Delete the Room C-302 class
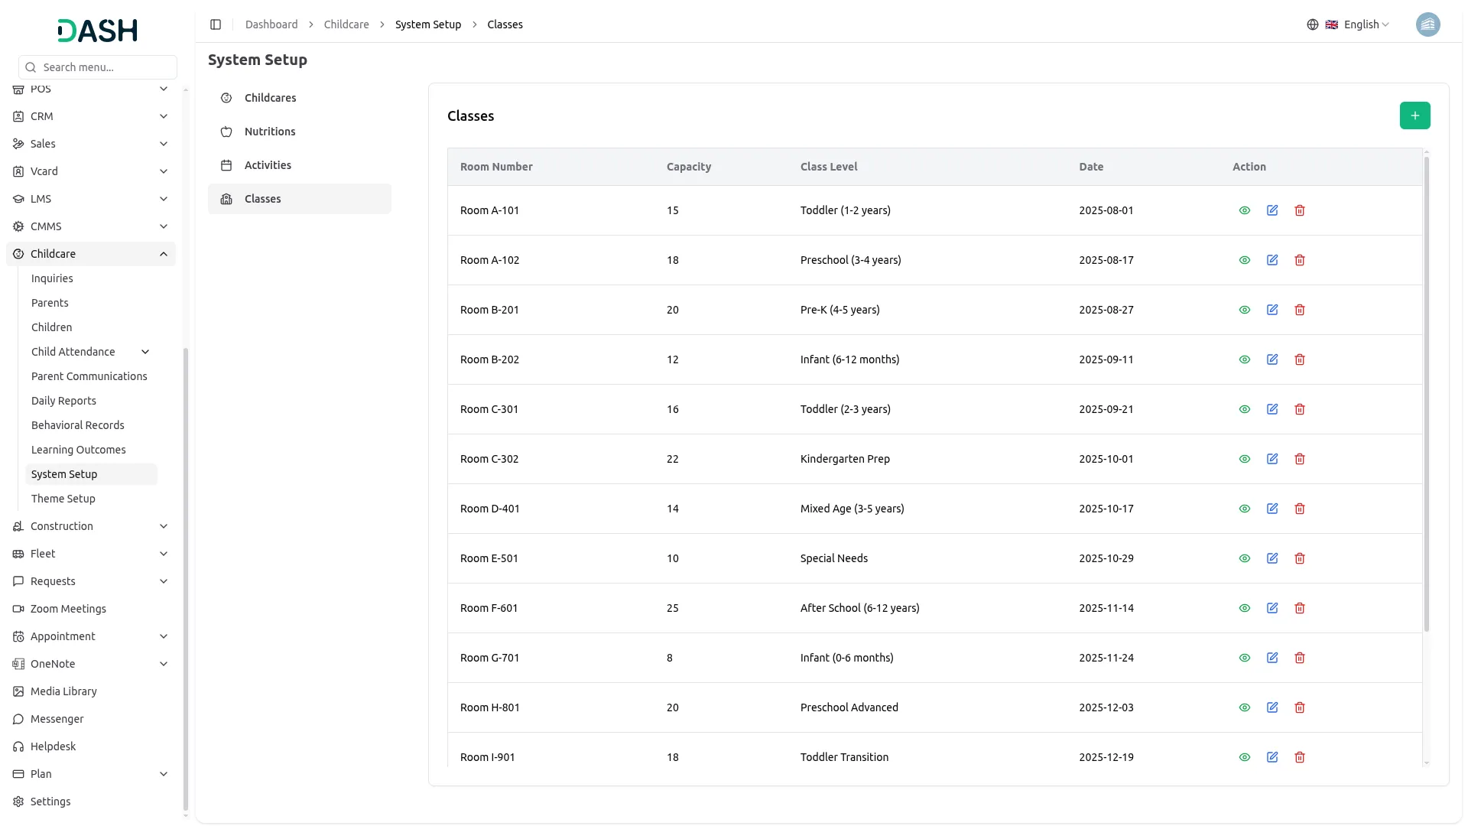The height and width of the screenshot is (826, 1468). pyautogui.click(x=1300, y=459)
